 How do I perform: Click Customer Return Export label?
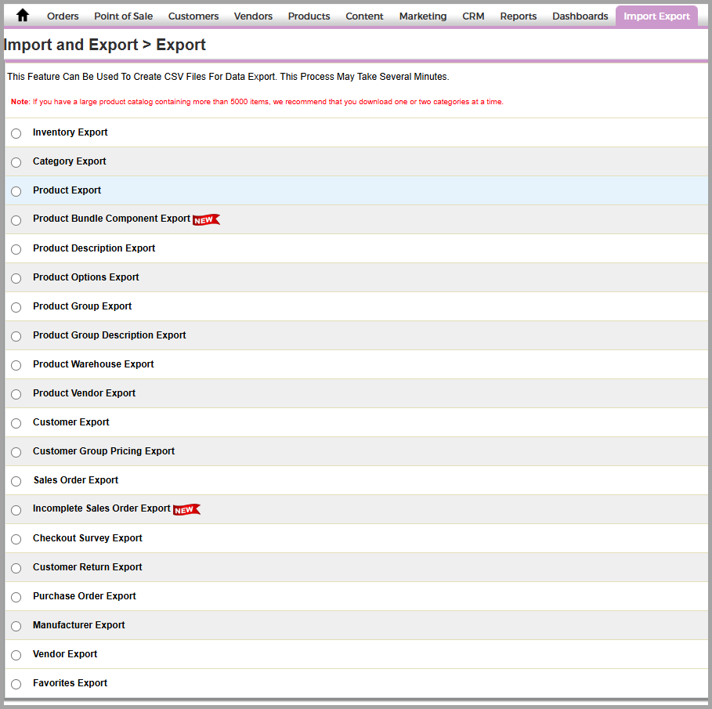pos(88,567)
